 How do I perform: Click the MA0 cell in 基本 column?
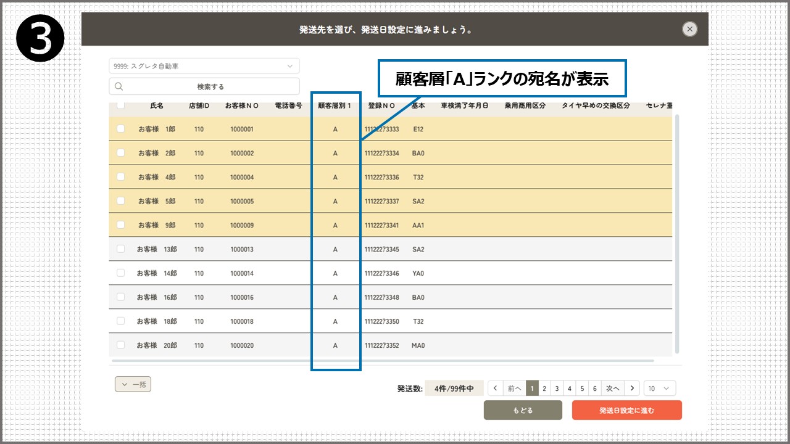coord(418,345)
